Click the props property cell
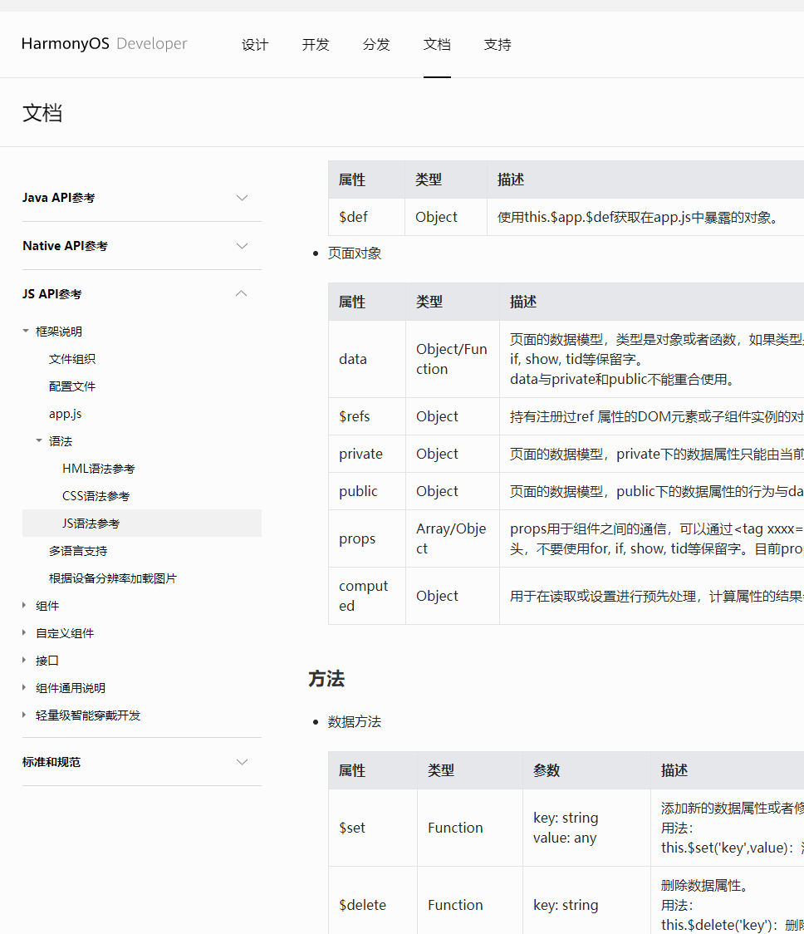The image size is (804, 934). click(x=367, y=538)
